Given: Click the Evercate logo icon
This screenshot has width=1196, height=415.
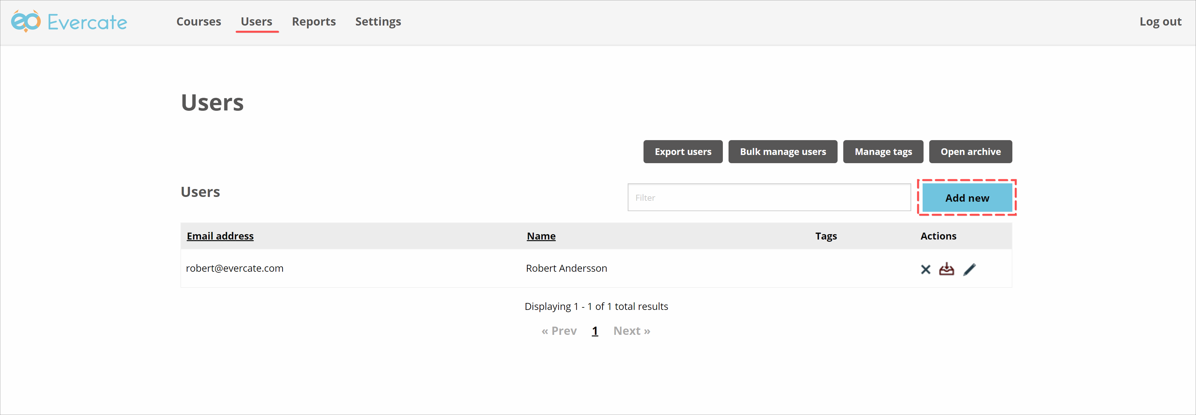Looking at the screenshot, I should click(26, 21).
